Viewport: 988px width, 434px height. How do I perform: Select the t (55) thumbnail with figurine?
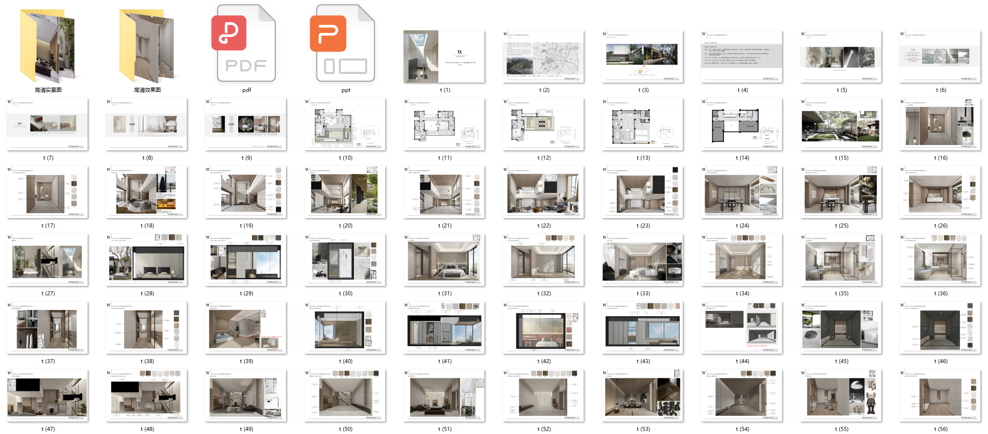coord(841,396)
